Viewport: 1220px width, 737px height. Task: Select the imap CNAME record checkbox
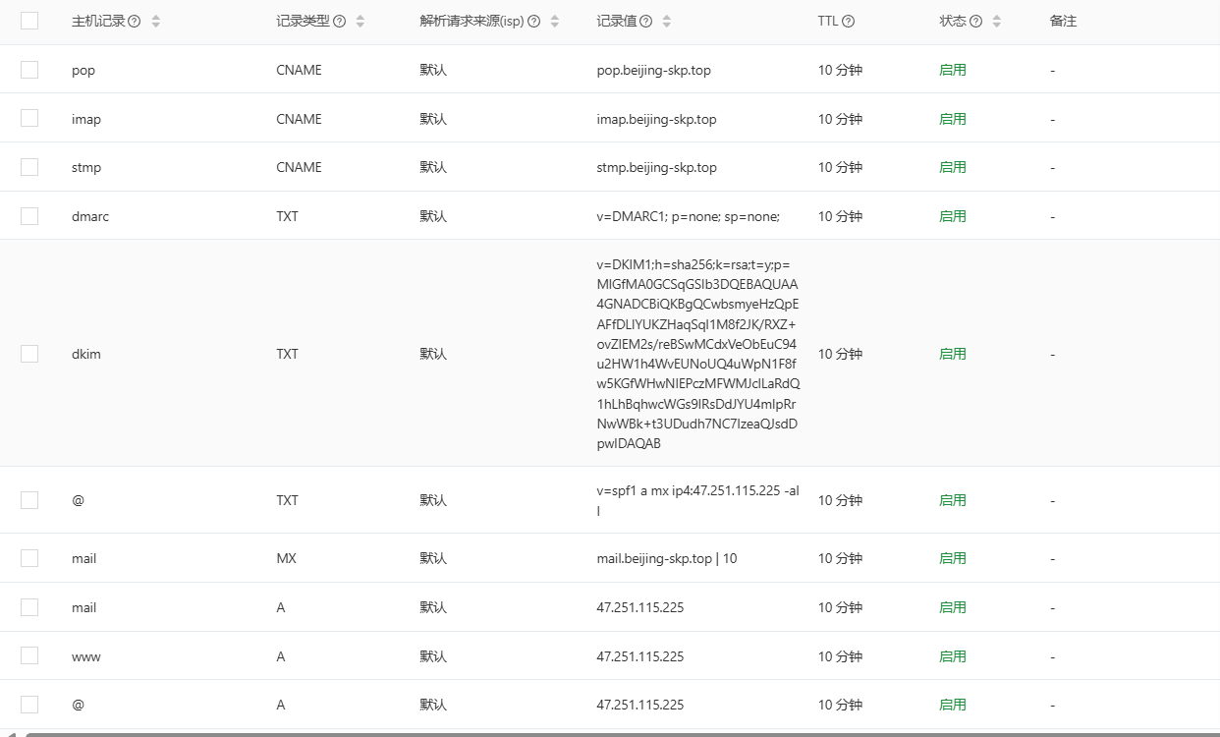(x=29, y=118)
